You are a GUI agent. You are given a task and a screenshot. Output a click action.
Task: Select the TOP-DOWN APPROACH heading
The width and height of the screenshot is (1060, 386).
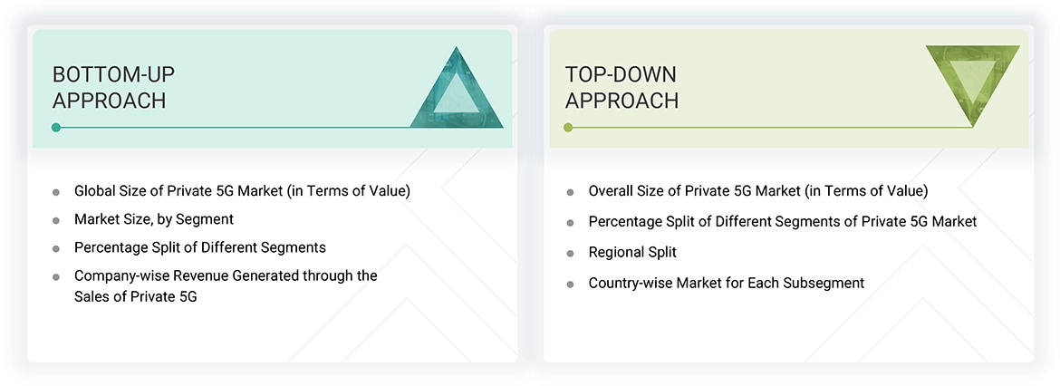click(x=622, y=87)
